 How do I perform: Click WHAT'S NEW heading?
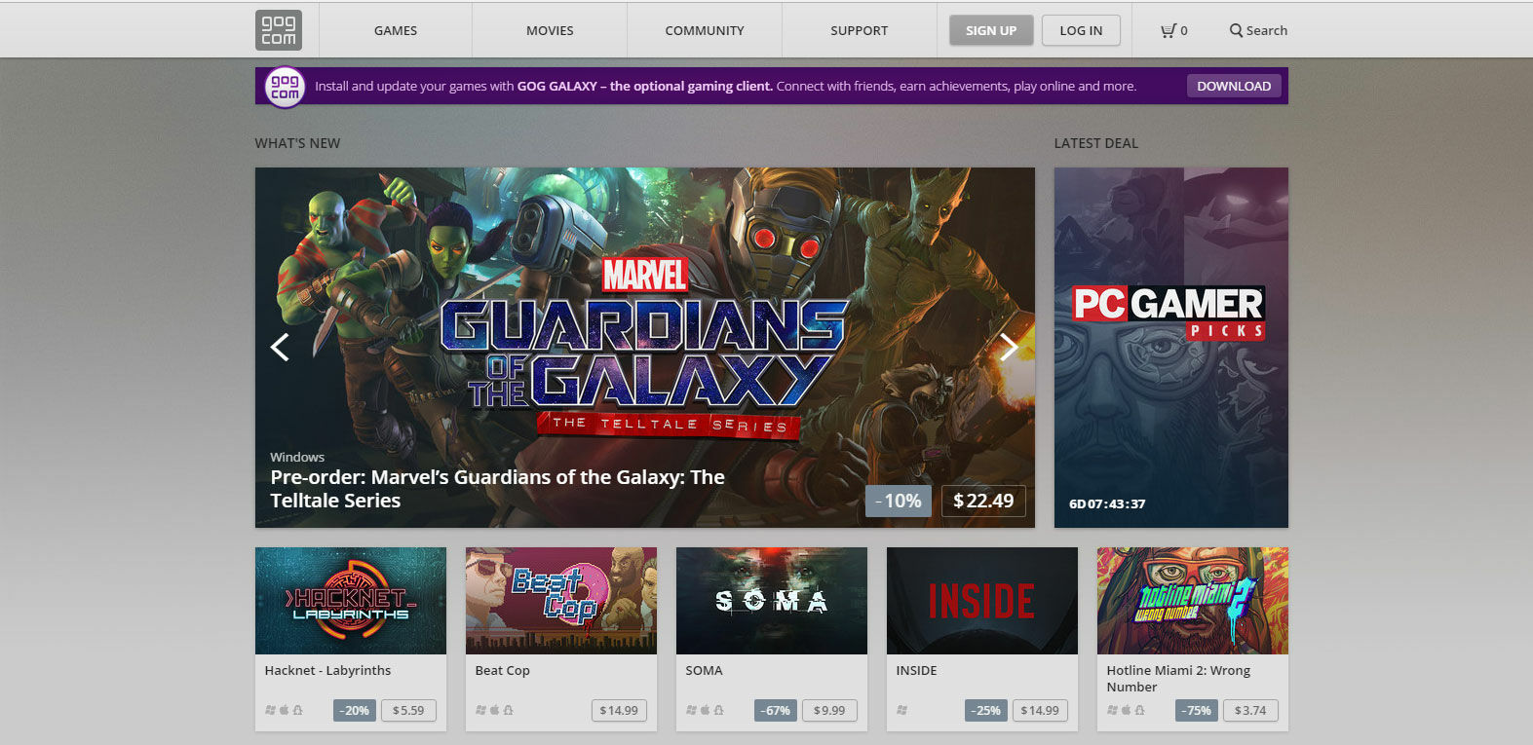297,143
